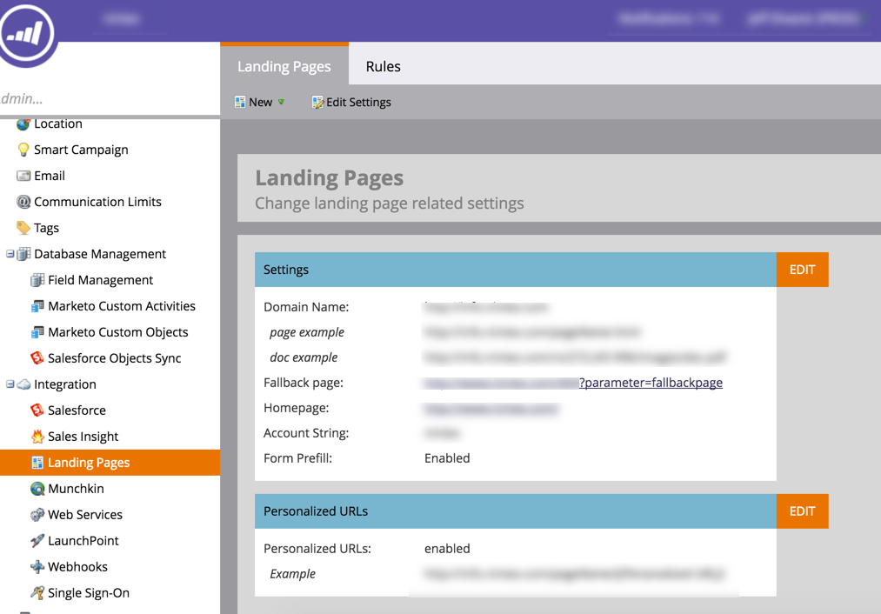Image resolution: width=881 pixels, height=614 pixels.
Task: Click the Settings section header
Action: [x=516, y=270]
